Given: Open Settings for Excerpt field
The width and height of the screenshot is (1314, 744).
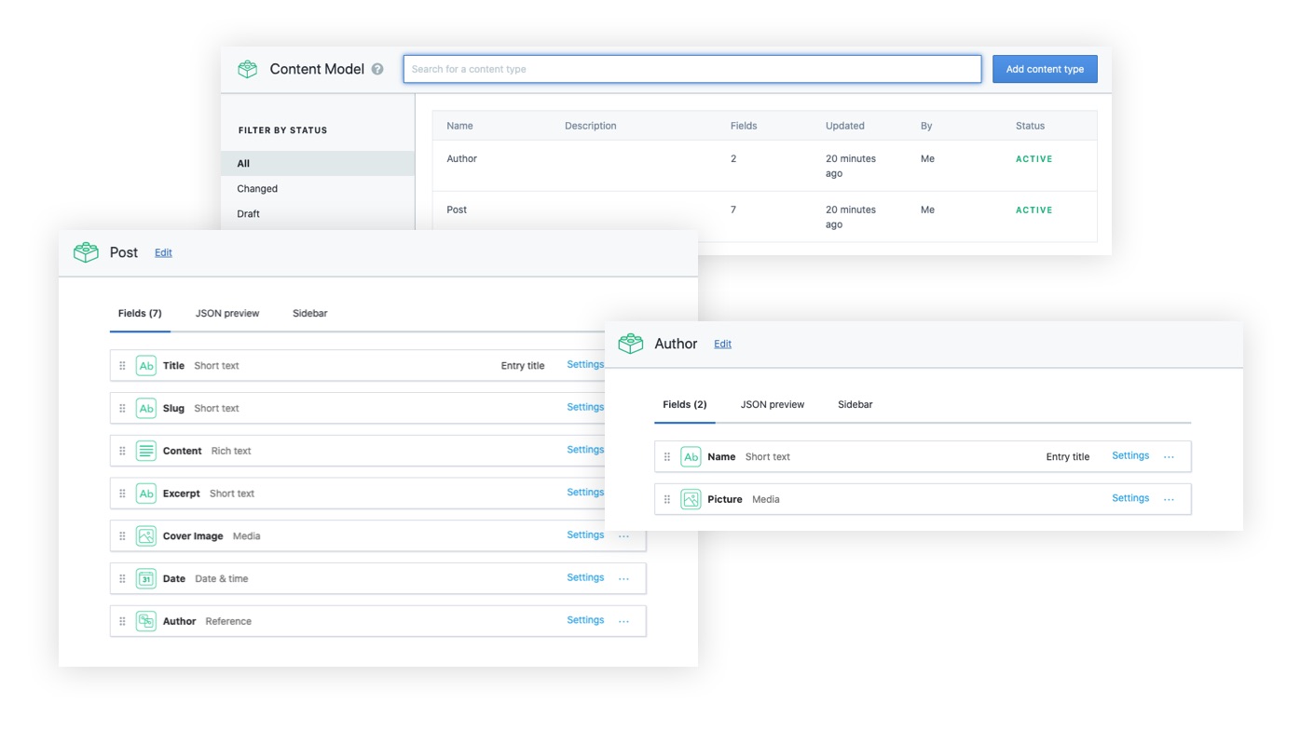Looking at the screenshot, I should [x=585, y=493].
